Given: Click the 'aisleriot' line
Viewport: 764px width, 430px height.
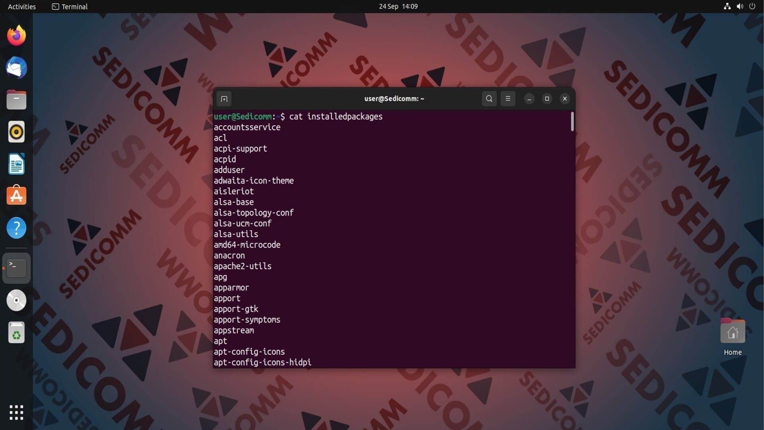Looking at the screenshot, I should (234, 192).
